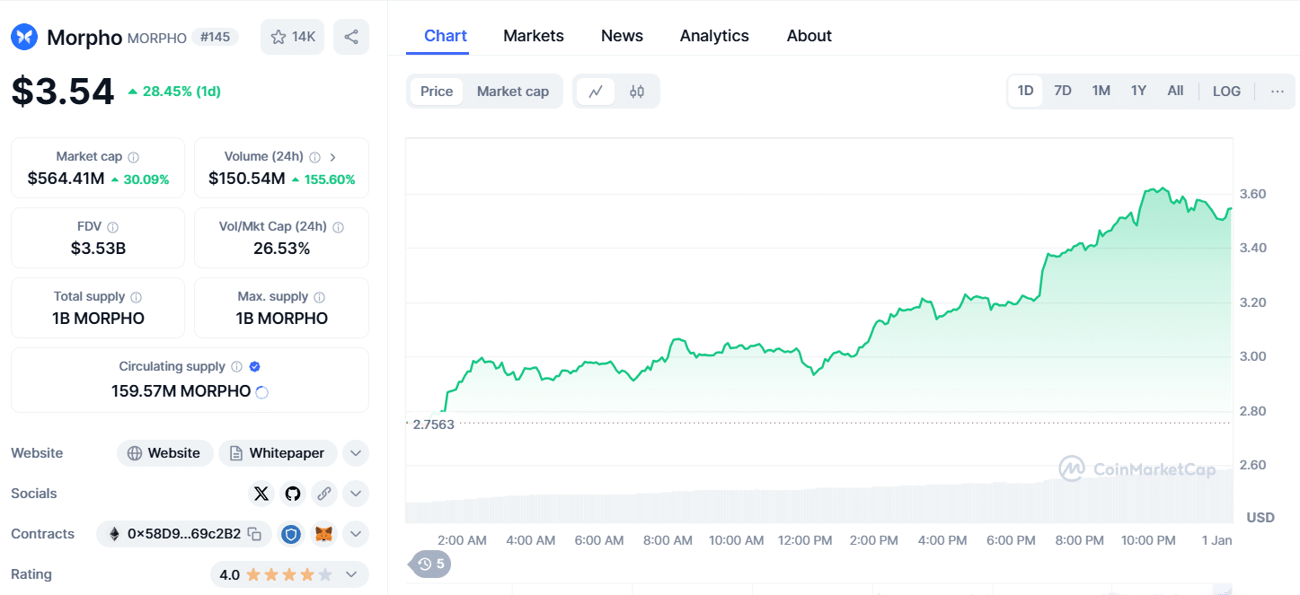Open the Markets tab
This screenshot has width=1300, height=595.
[534, 36]
